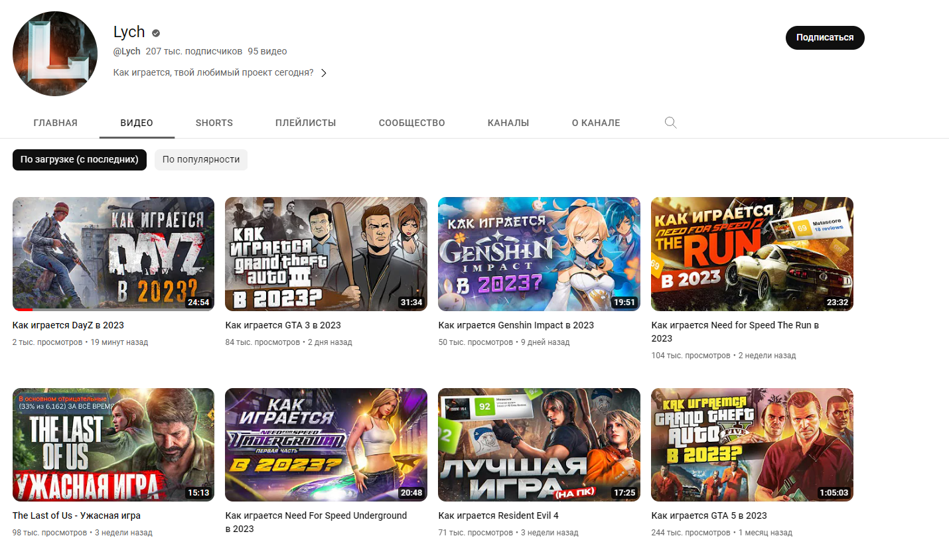Click the '@Lych' channel handle text
Image resolution: width=949 pixels, height=542 pixels.
pyautogui.click(x=127, y=51)
